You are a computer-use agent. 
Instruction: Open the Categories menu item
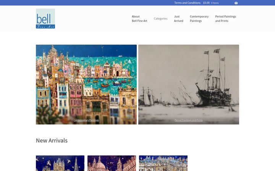coord(160,19)
